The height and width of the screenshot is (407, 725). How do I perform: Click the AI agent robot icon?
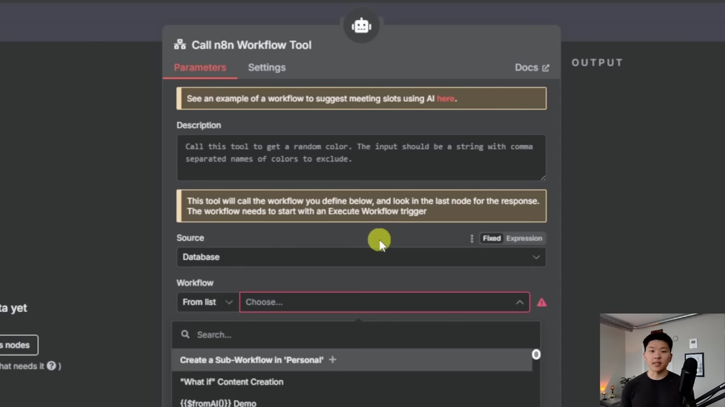[361, 25]
